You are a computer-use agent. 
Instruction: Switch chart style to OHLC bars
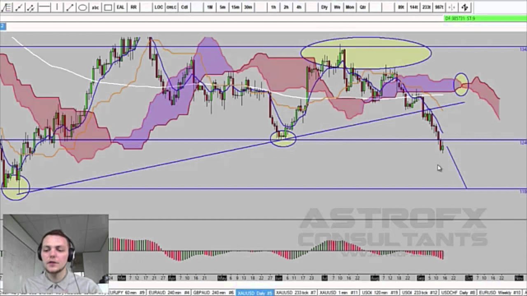point(171,7)
